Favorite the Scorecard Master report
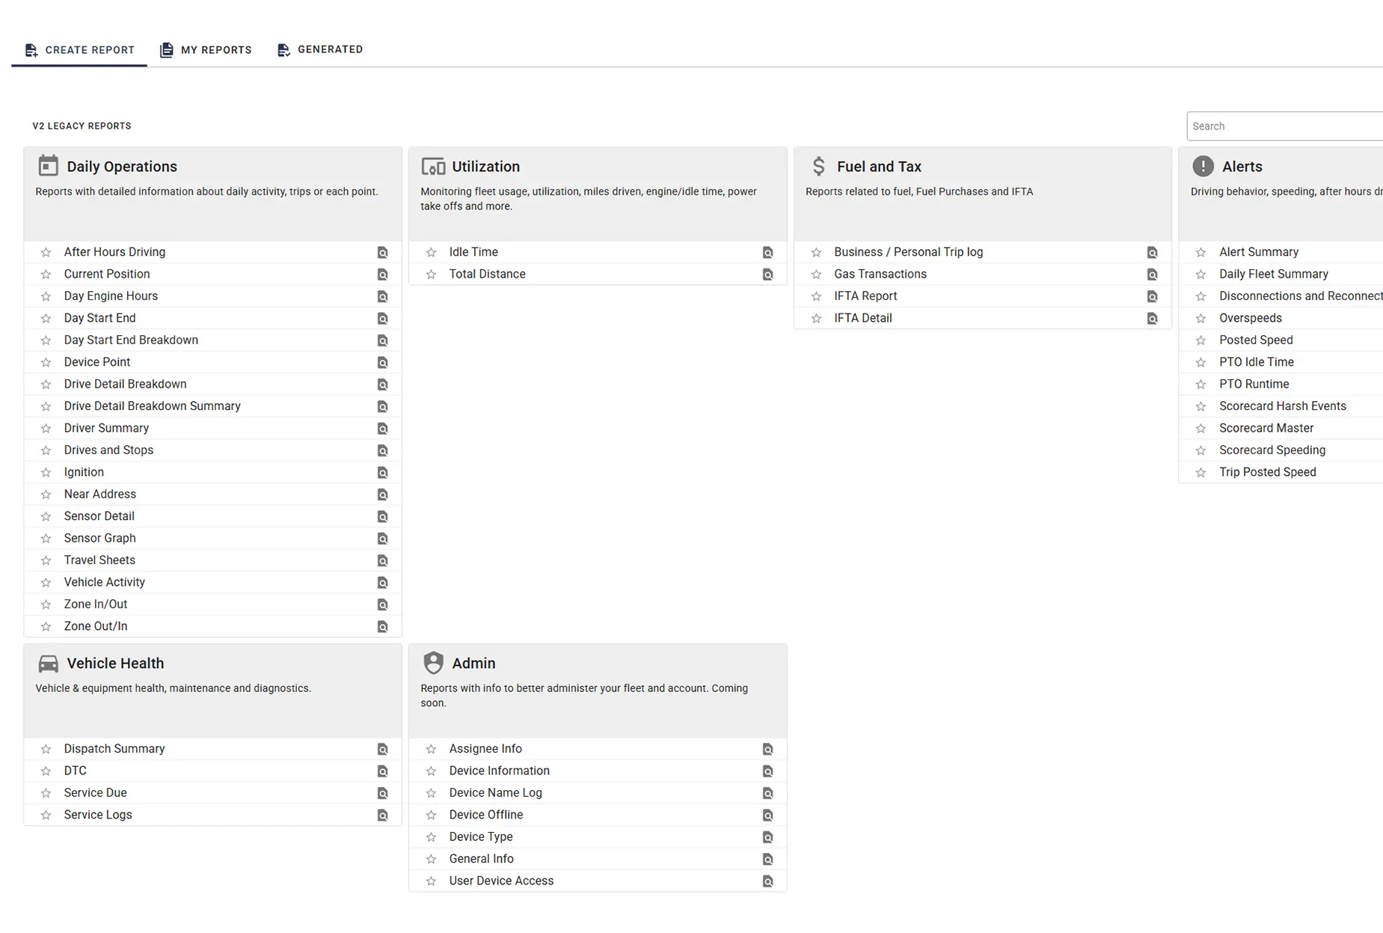The height and width of the screenshot is (933, 1383). click(1201, 428)
